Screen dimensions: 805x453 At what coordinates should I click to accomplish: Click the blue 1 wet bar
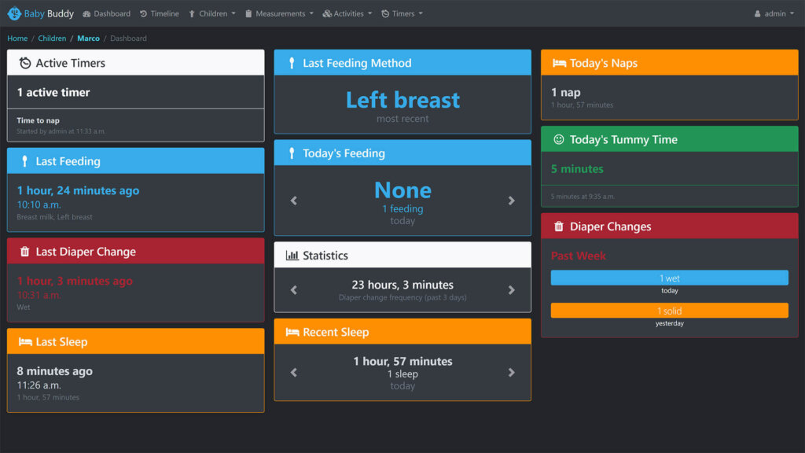[x=669, y=278]
